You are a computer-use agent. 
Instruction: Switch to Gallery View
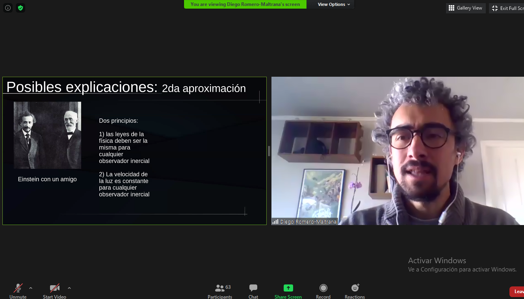coord(465,8)
